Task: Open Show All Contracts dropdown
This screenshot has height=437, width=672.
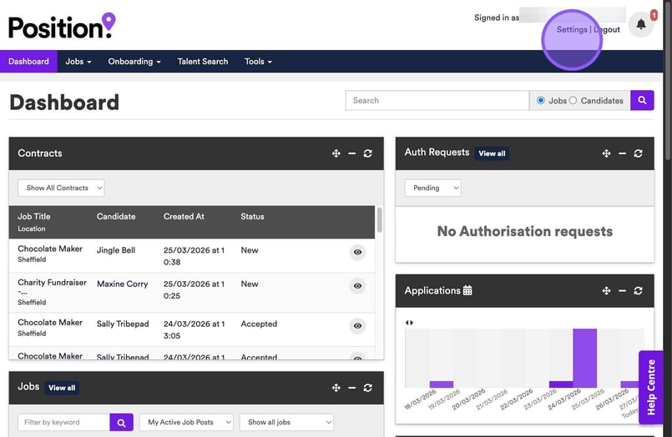Action: (x=61, y=188)
